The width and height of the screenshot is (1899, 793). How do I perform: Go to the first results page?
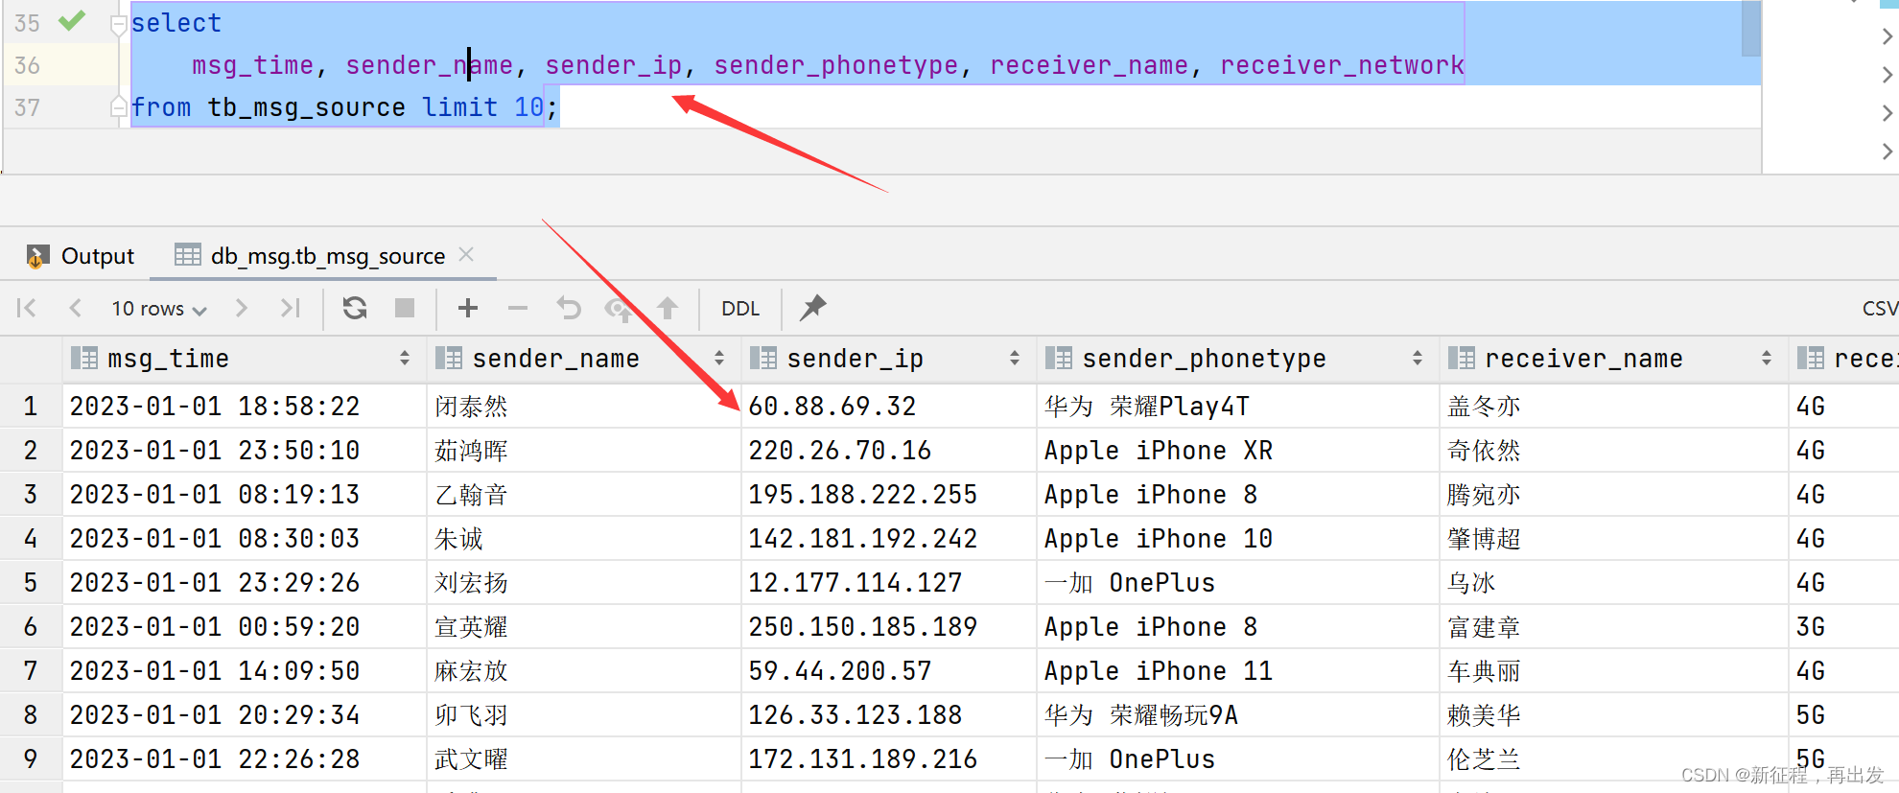click(x=27, y=308)
